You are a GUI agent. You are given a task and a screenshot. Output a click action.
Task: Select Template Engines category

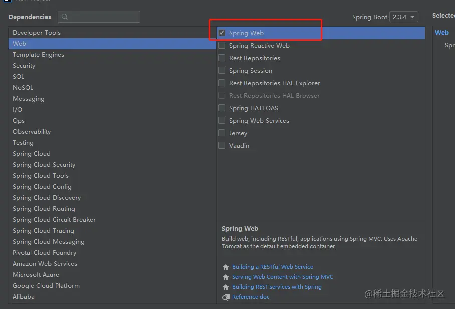[x=112, y=54]
